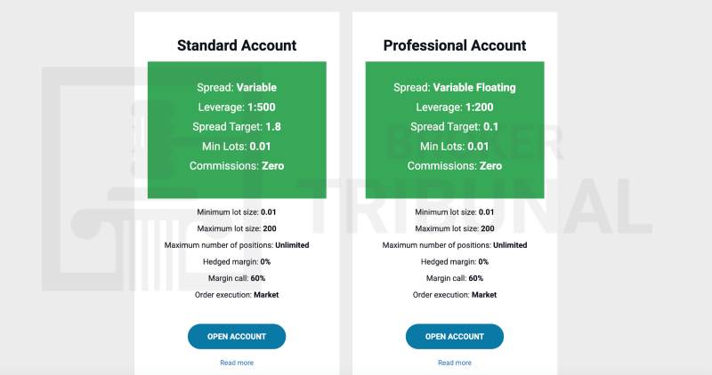
Task: Open Read more link for Standard Account
Action: (237, 363)
